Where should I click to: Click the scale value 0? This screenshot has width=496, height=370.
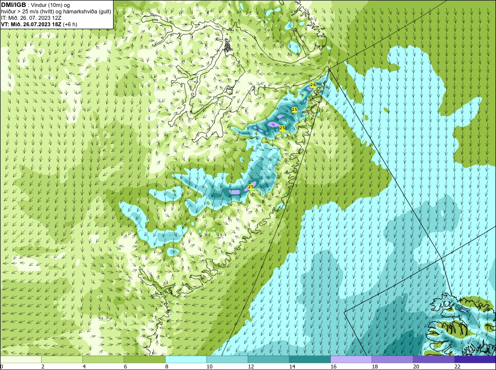1,367
